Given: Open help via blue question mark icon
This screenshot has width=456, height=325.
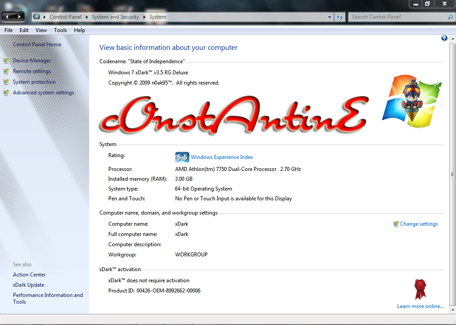Looking at the screenshot, I should [444, 38].
